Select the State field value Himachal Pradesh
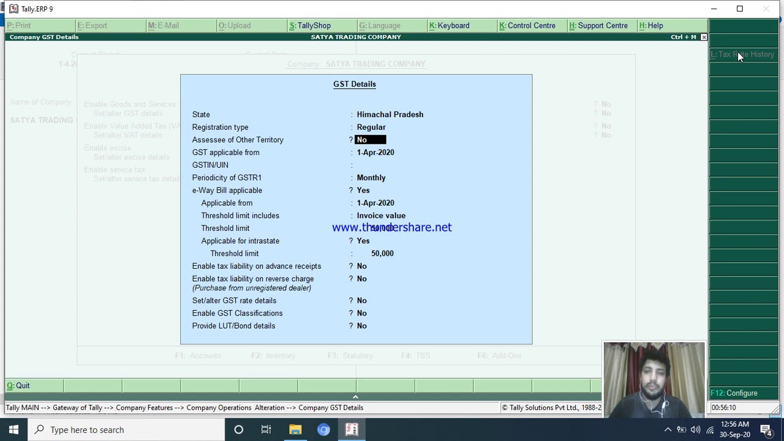 (390, 115)
